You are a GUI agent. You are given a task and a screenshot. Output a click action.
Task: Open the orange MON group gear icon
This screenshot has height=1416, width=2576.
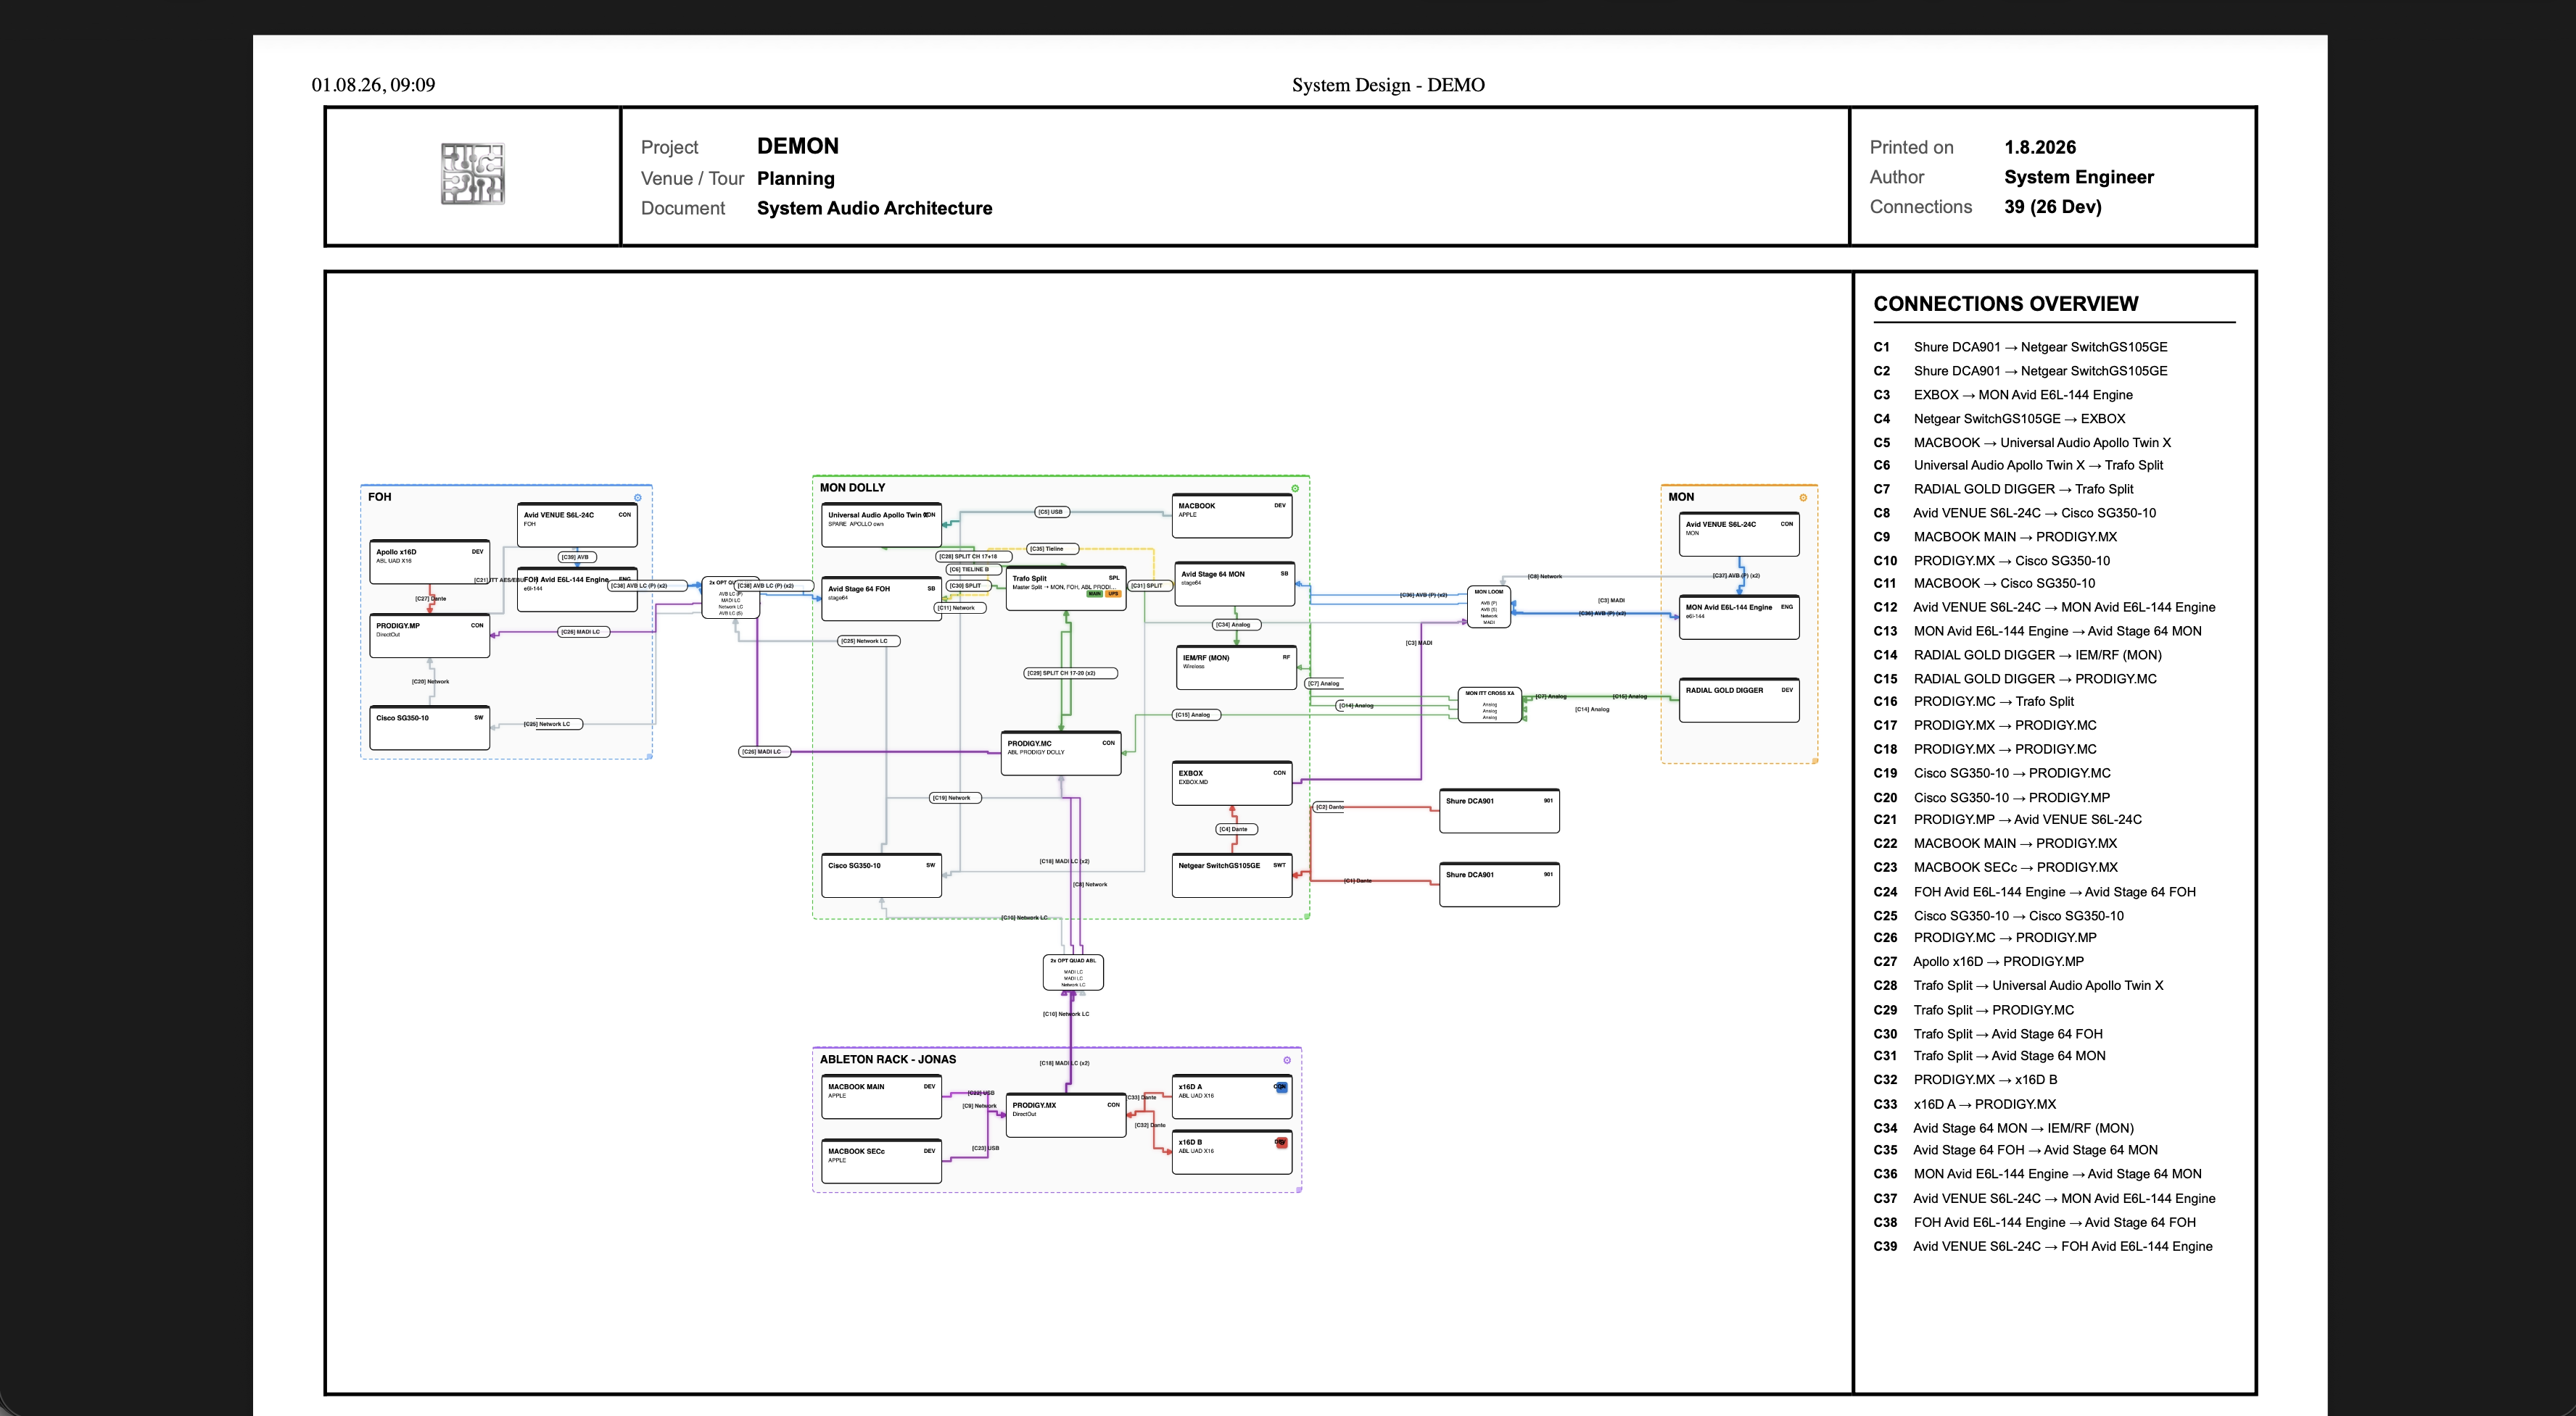1803,498
